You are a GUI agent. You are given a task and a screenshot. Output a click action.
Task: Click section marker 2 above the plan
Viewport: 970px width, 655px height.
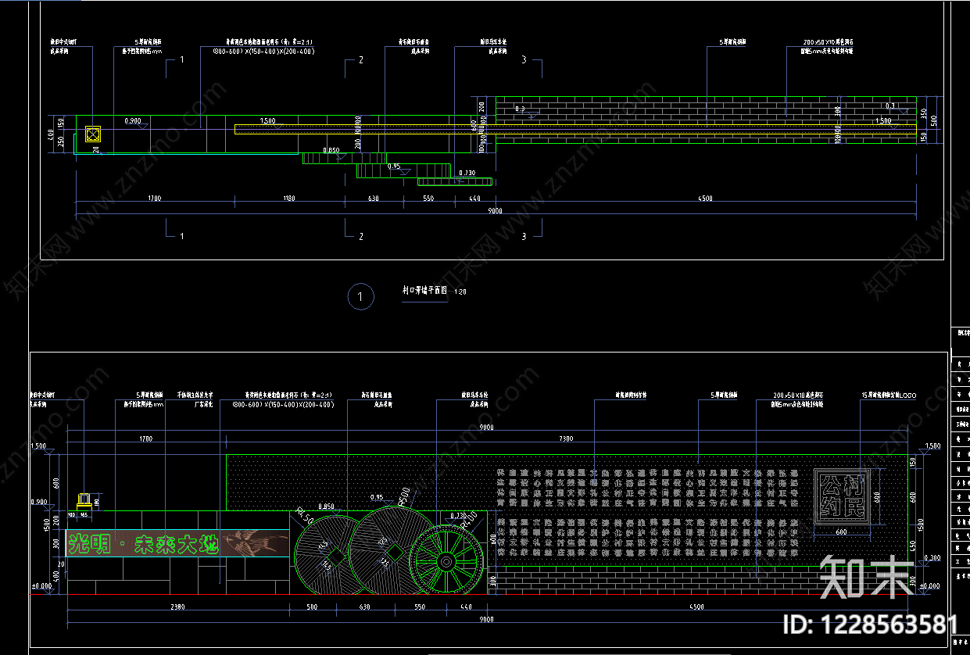coord(360,60)
